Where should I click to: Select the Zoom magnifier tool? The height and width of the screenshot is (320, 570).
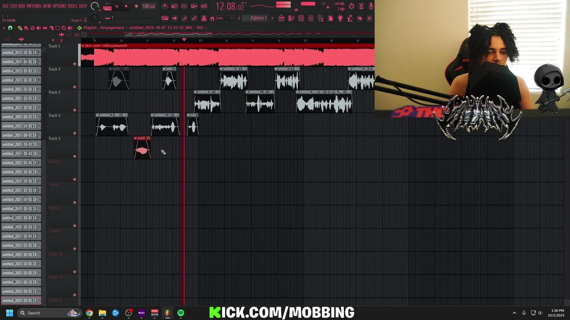[x=64, y=28]
